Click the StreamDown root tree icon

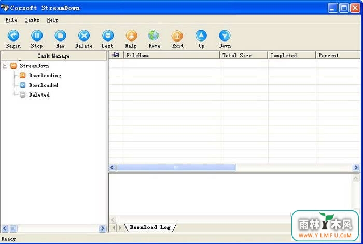click(13, 66)
